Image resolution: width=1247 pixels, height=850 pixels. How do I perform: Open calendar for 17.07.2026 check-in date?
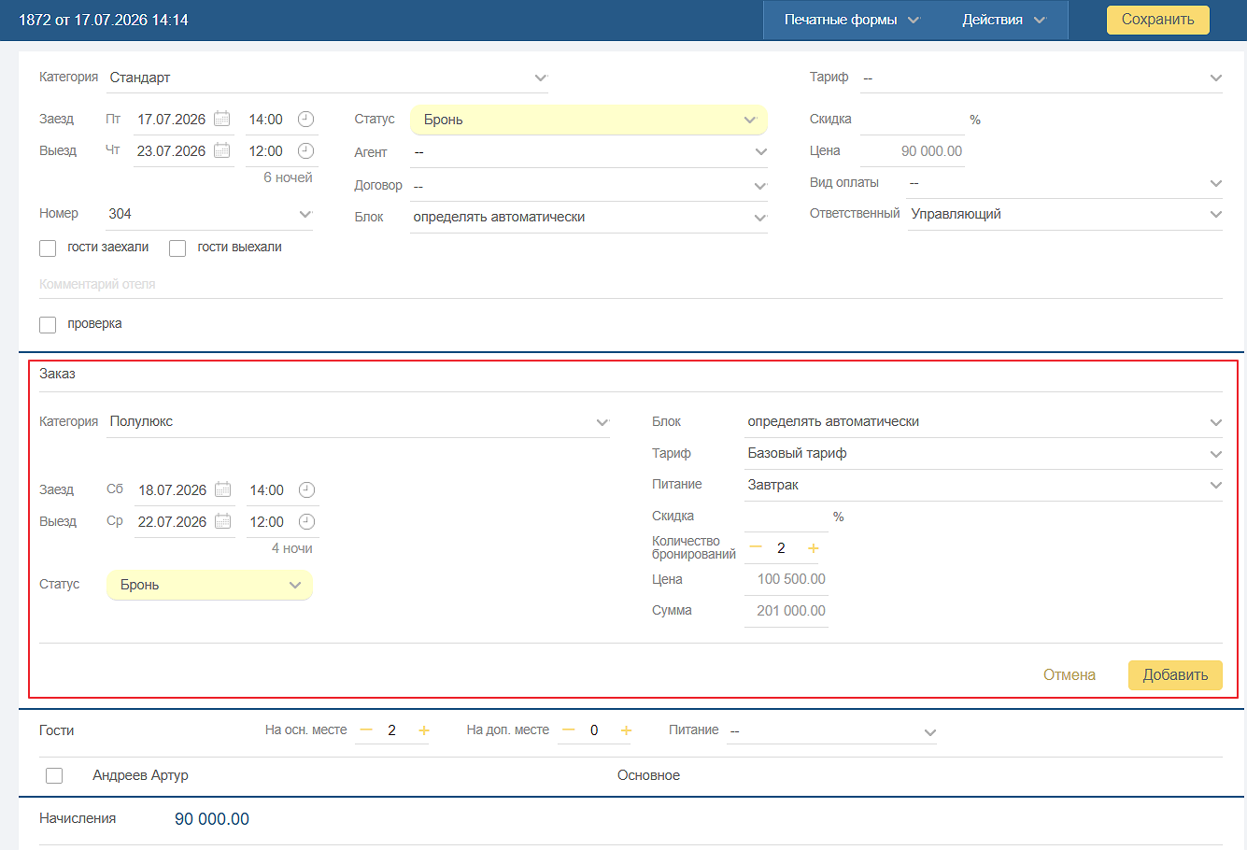222,119
